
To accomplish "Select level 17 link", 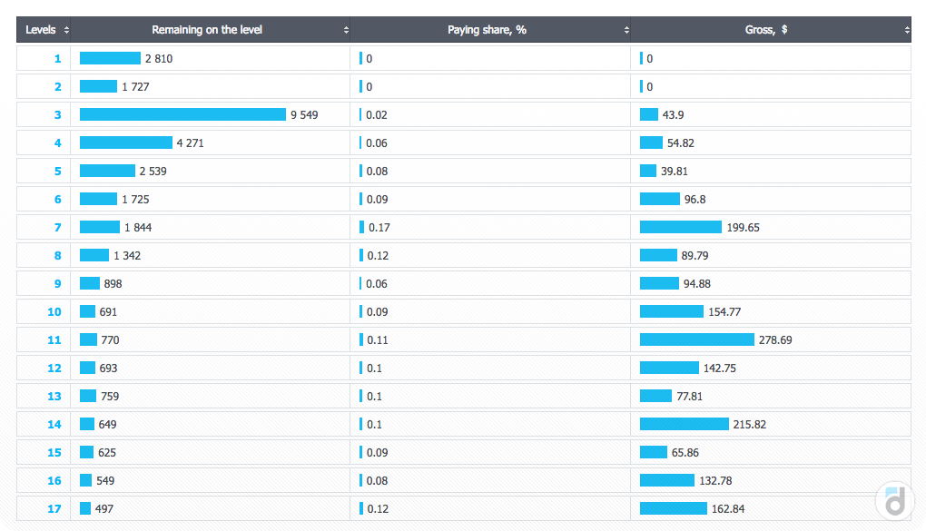I will (54, 509).
